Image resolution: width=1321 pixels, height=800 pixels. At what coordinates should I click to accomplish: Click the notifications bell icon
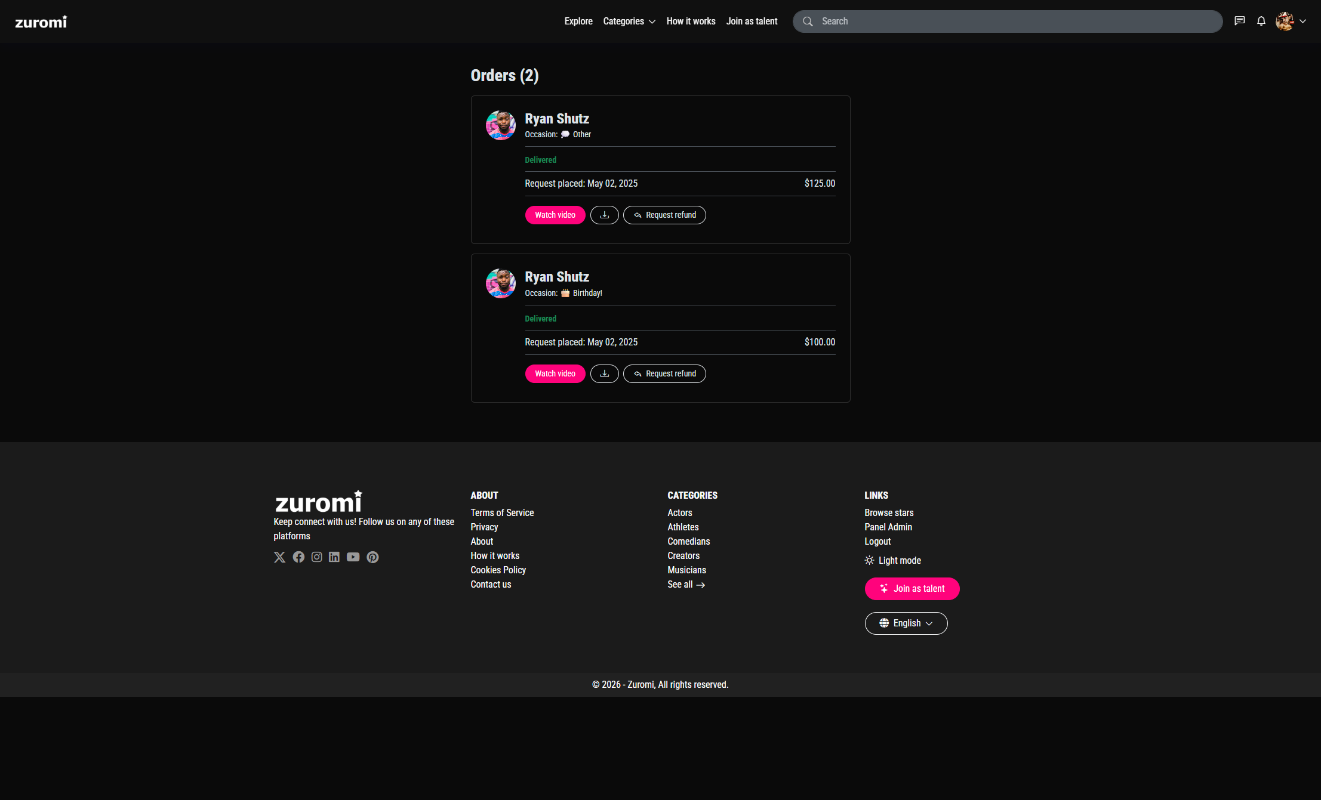[x=1261, y=21]
